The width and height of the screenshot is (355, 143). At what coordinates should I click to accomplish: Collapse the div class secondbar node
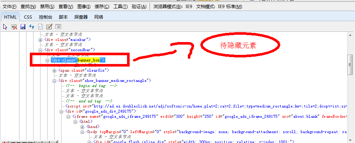click(40, 50)
